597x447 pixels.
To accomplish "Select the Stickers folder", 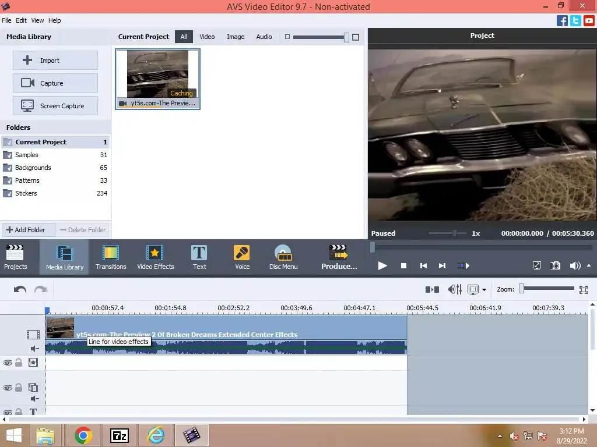I will point(55,193).
